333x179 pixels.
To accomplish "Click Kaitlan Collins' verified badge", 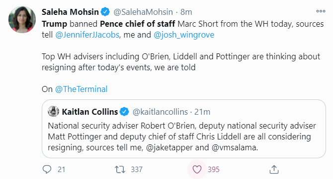I will pos(124,112).
